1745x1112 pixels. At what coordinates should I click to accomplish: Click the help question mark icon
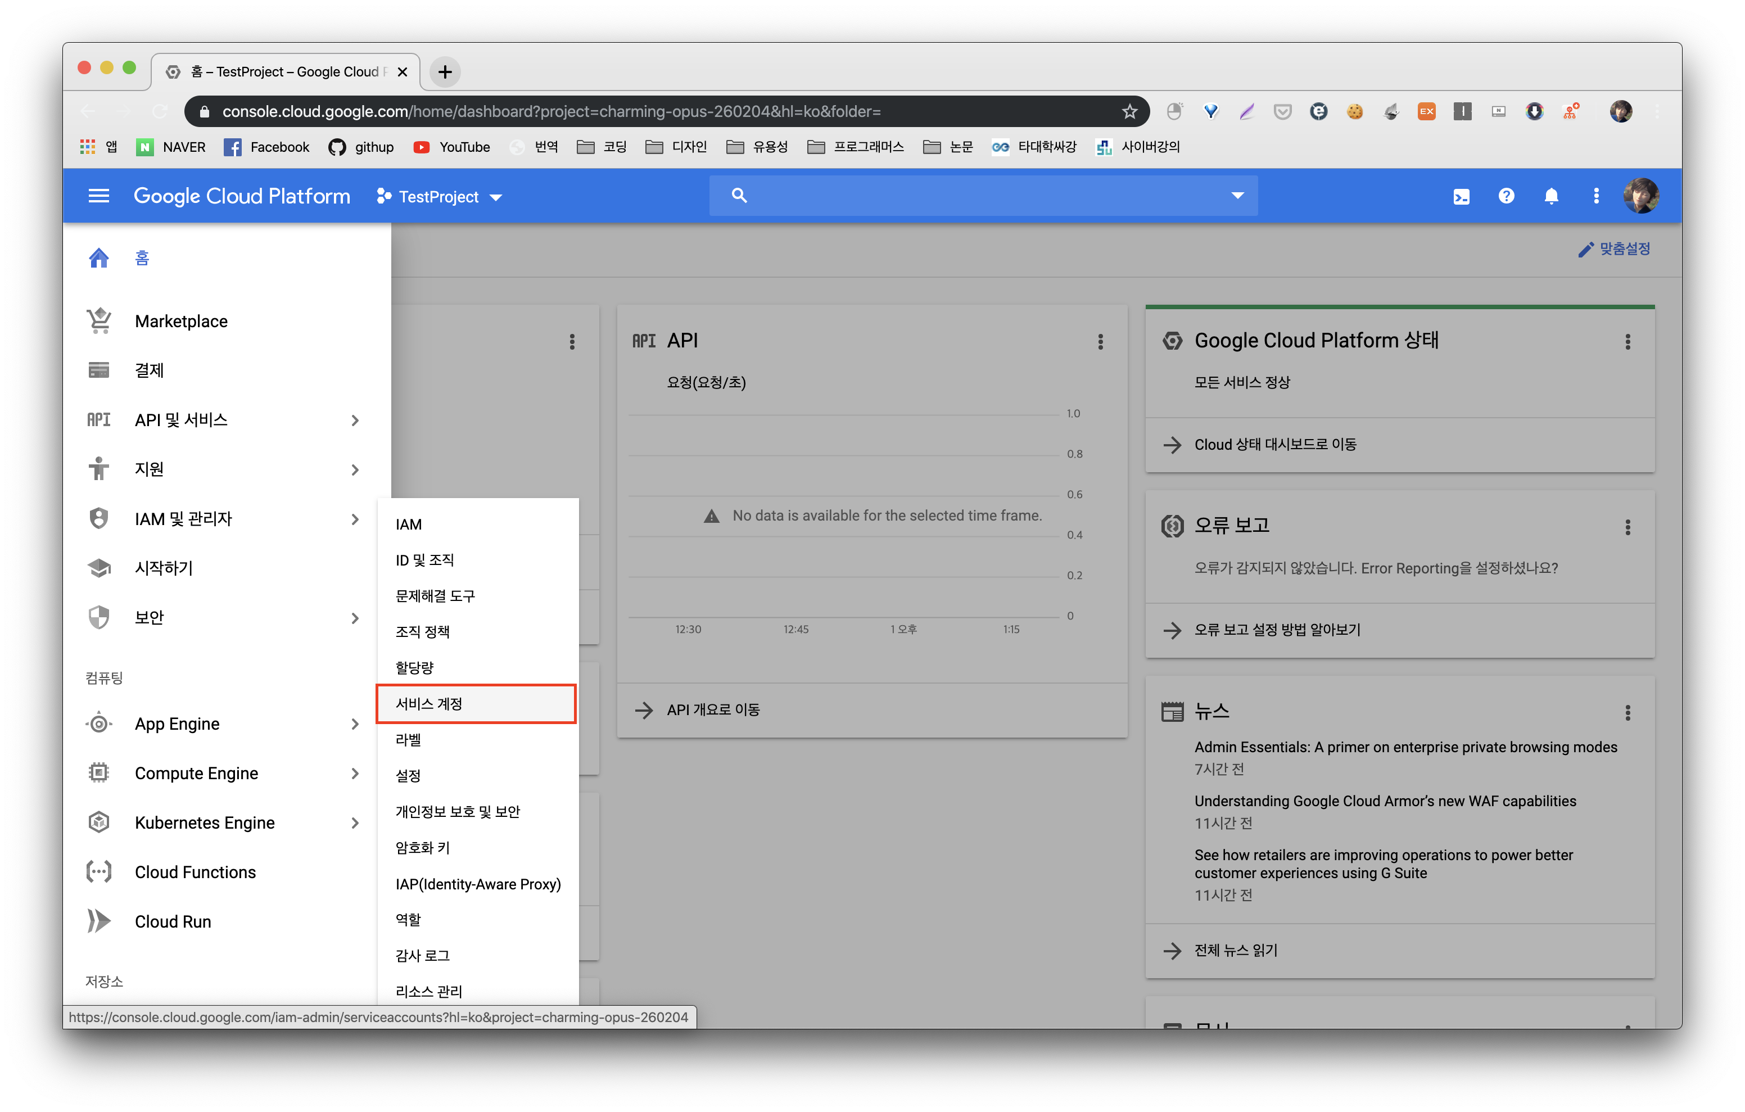pyautogui.click(x=1506, y=196)
